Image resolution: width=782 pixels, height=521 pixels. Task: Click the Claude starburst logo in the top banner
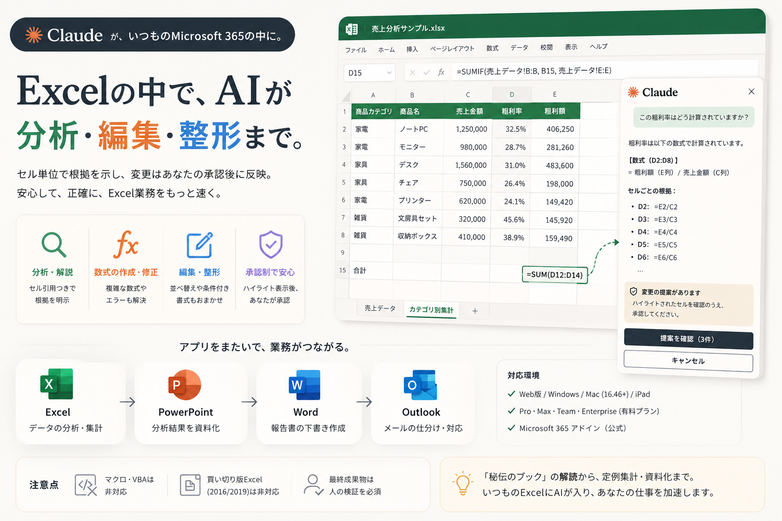click(x=34, y=35)
